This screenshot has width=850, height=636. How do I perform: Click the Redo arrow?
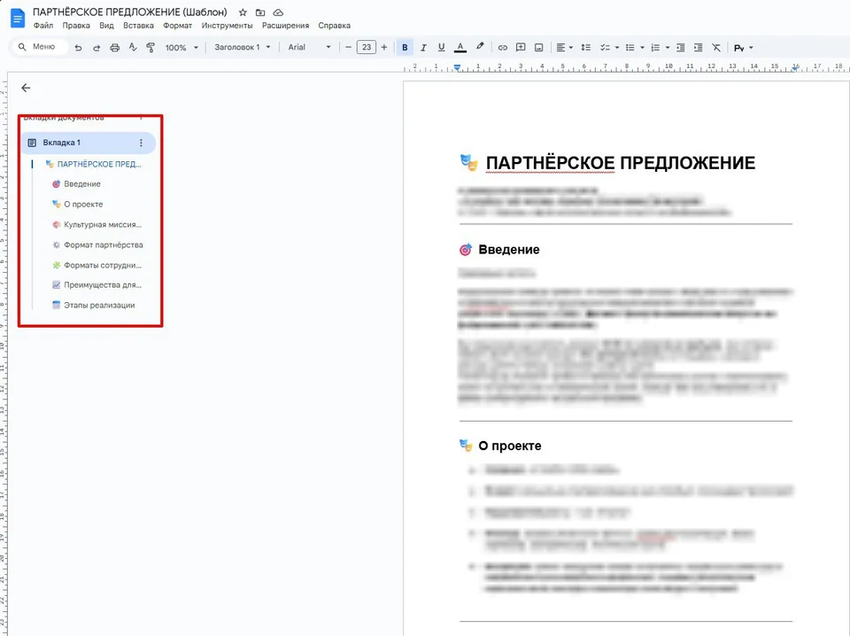(x=97, y=48)
